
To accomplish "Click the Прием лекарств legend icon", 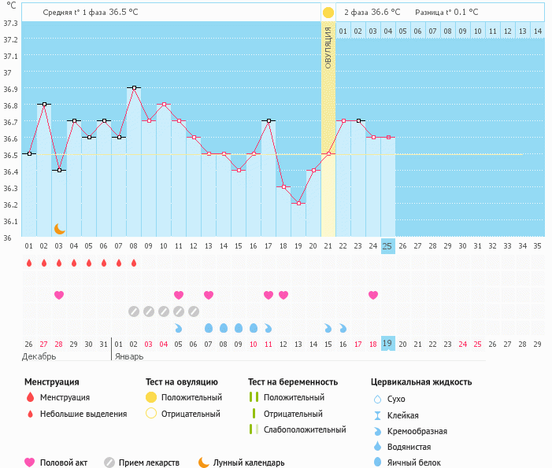I will pos(109,462).
